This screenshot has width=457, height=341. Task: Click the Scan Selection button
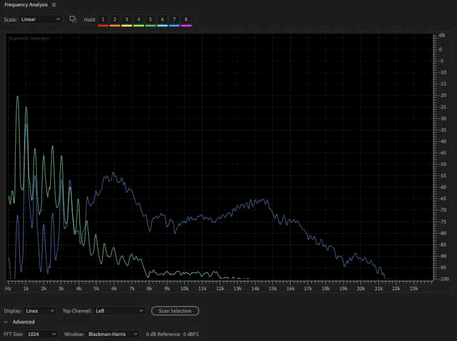pos(175,311)
